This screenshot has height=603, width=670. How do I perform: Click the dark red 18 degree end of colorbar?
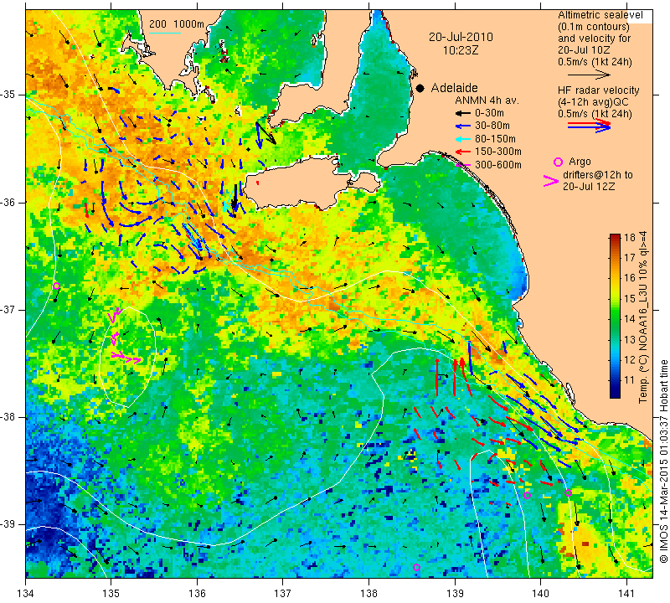[x=615, y=237]
